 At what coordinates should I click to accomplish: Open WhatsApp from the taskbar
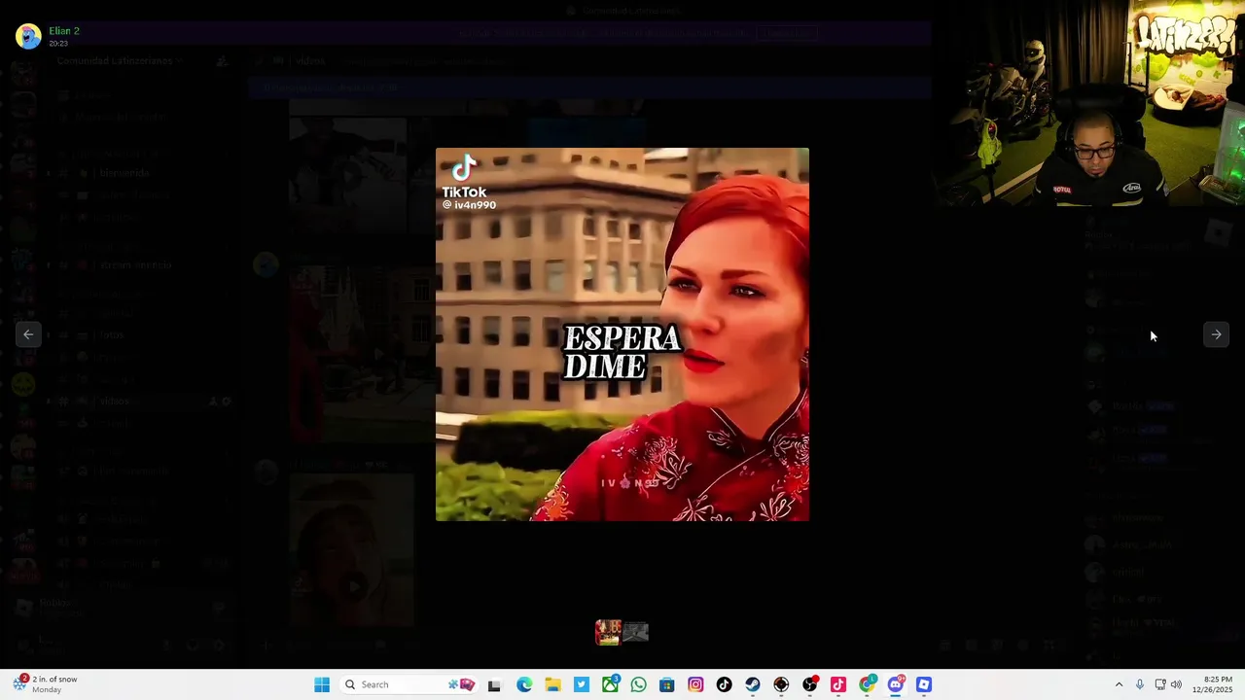pos(638,684)
